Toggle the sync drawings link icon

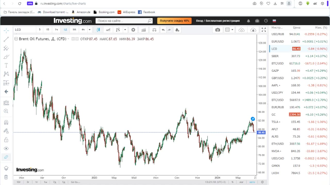point(6,157)
